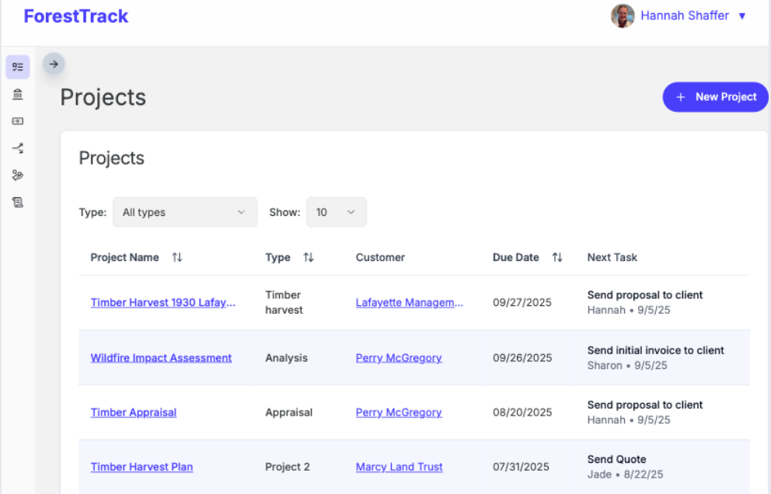771x494 pixels.
Task: Sort projects by Due Date arrows
Action: click(557, 258)
